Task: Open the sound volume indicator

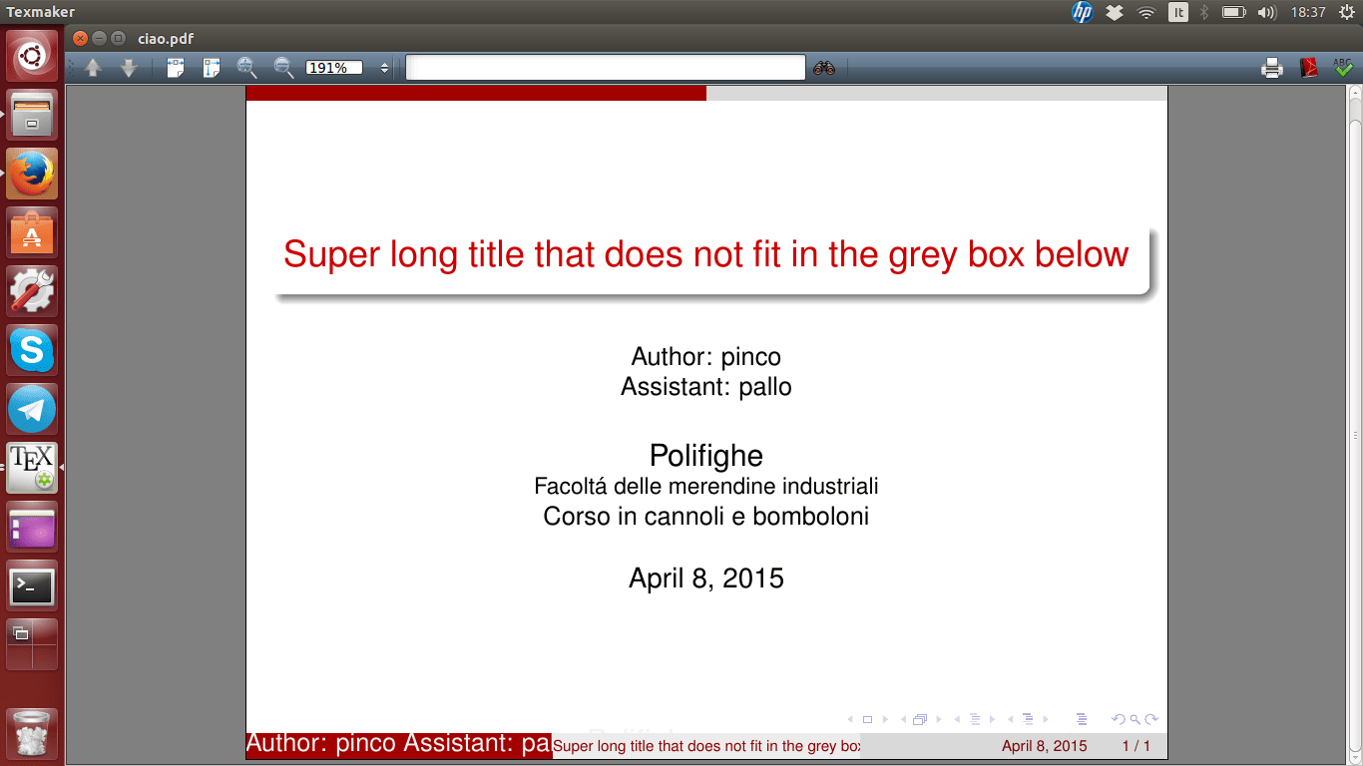Action: point(1267,12)
